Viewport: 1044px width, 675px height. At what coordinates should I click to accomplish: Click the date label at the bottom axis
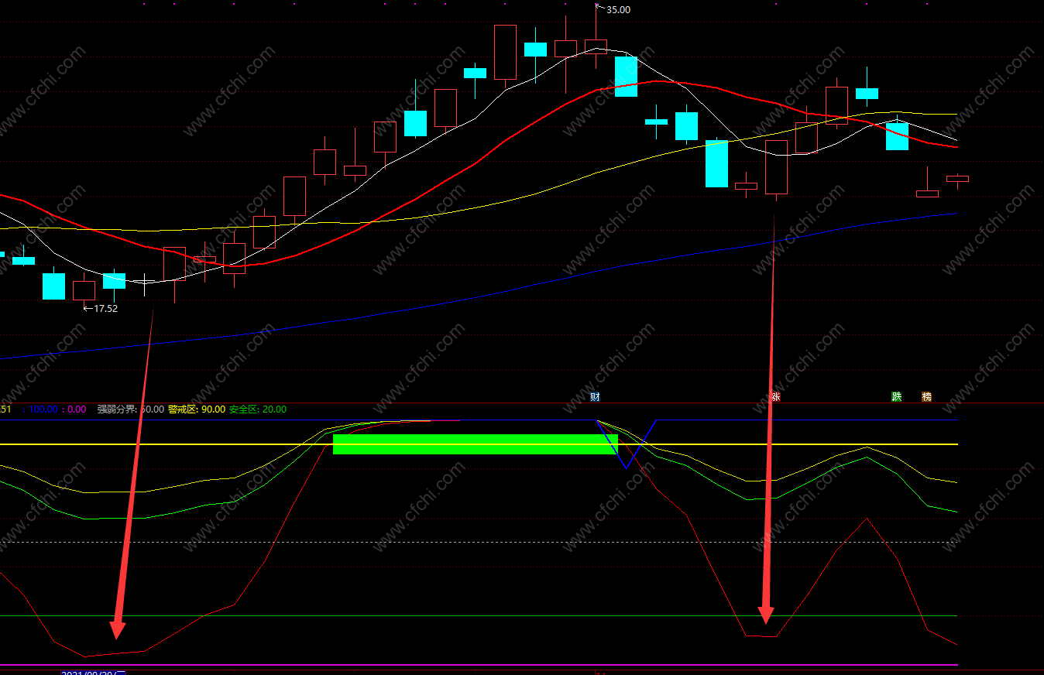(93, 673)
